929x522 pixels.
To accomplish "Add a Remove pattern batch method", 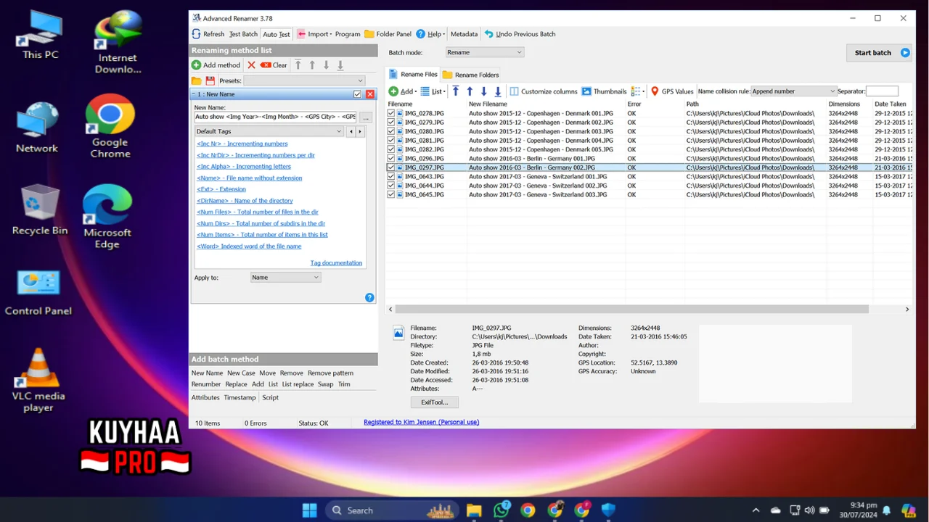I will point(330,373).
